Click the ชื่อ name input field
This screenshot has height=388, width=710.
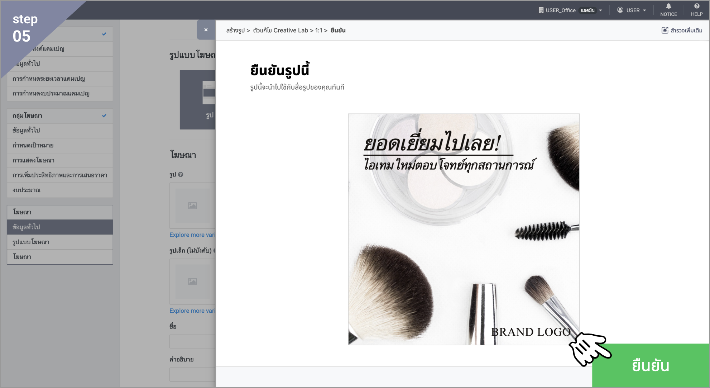pos(192,341)
